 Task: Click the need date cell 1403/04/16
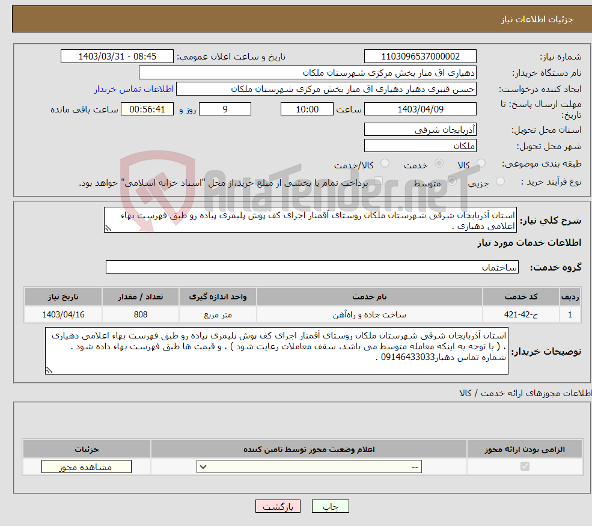64,314
